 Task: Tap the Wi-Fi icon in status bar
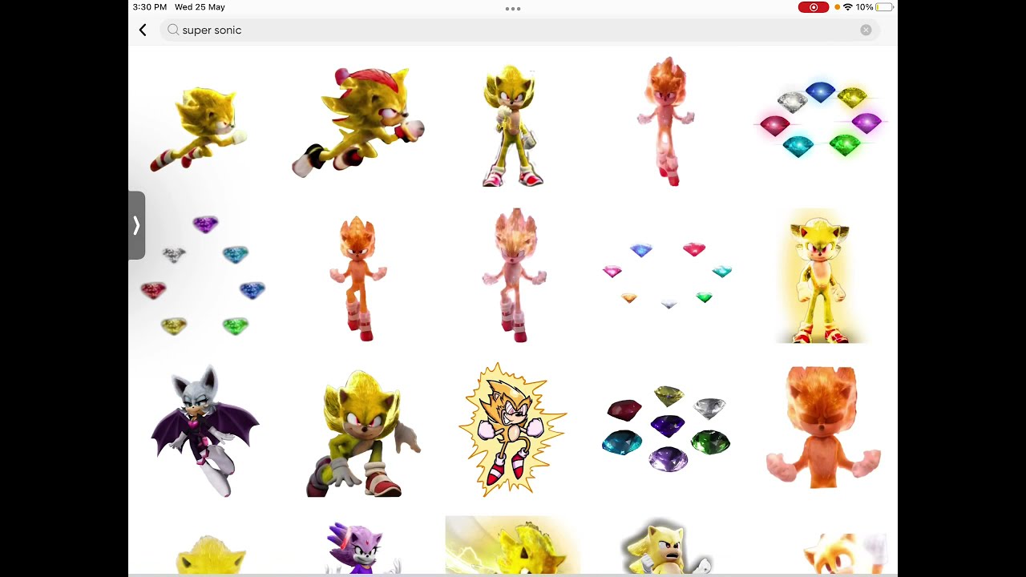pyautogui.click(x=847, y=7)
